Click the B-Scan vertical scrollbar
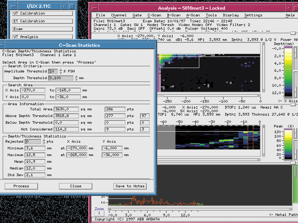The height and width of the screenshot is (223, 298). [x=264, y=140]
